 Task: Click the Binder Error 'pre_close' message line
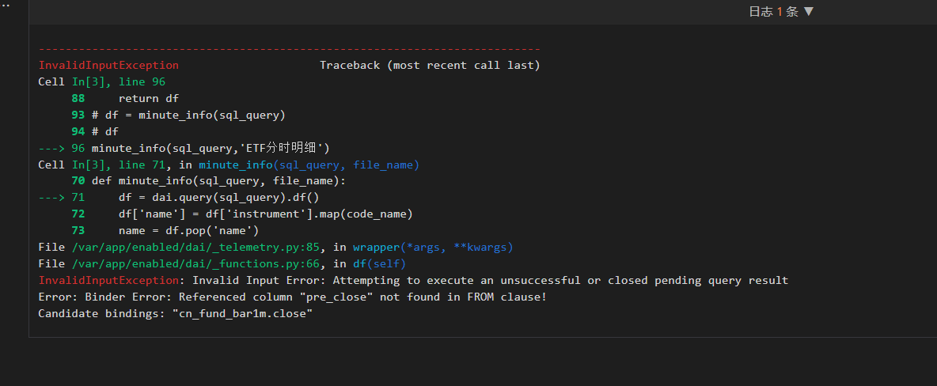pos(292,297)
